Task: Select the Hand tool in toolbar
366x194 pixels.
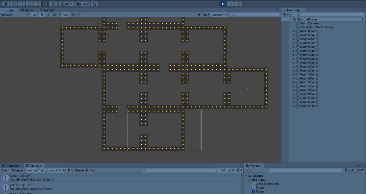Action: [x=5, y=4]
